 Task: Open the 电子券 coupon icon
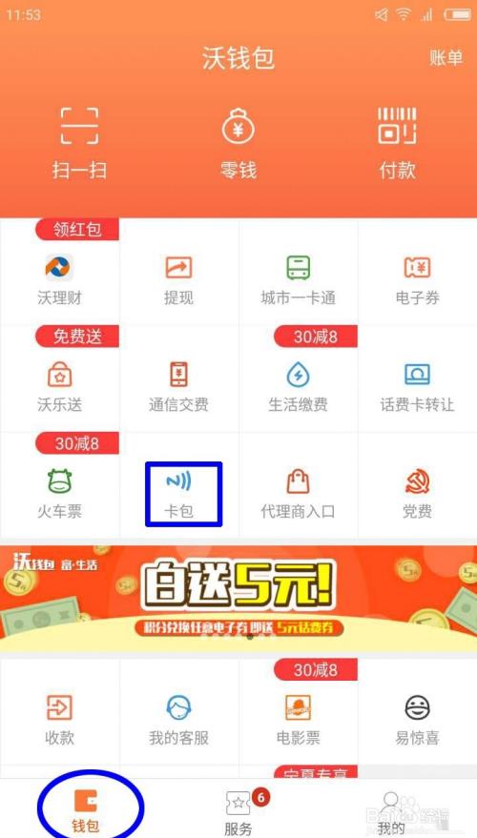point(417,268)
